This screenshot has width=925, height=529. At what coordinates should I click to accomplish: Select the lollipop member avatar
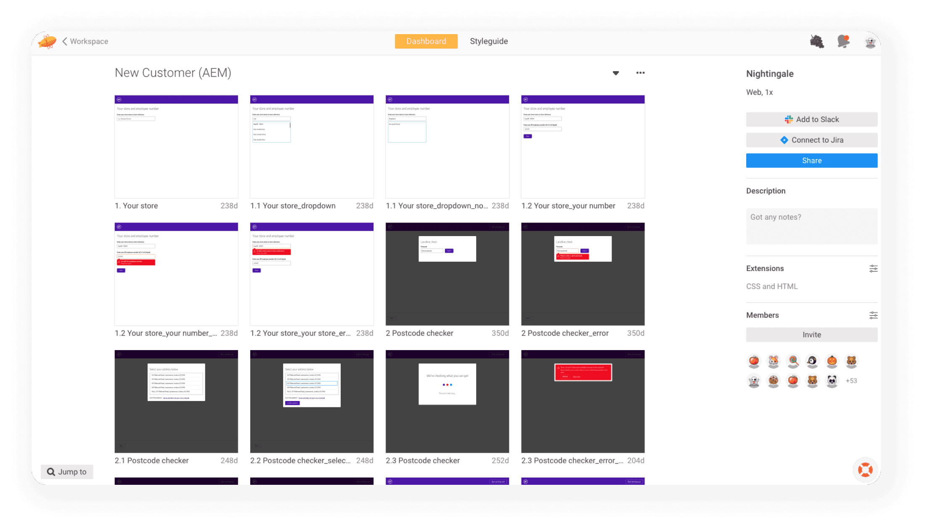(x=792, y=361)
